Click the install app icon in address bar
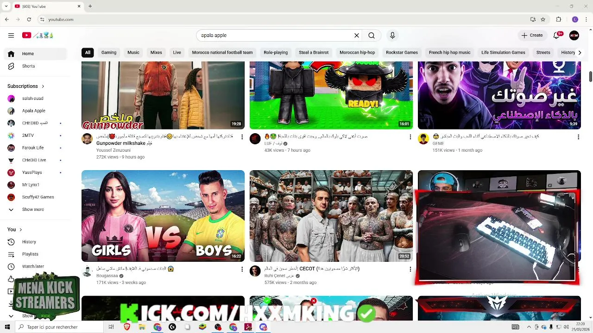 (533, 19)
